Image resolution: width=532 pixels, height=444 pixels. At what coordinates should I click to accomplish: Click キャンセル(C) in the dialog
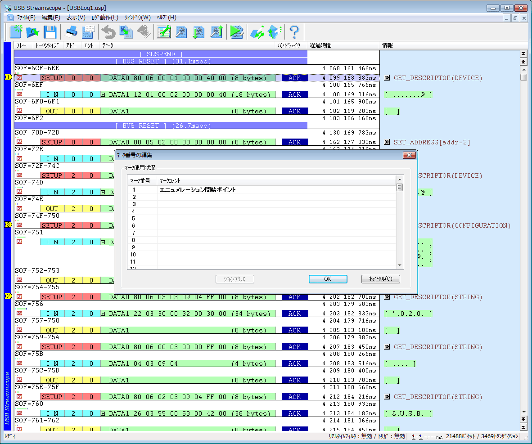[380, 279]
